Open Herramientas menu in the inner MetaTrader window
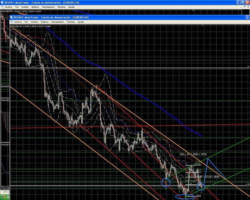Screen dimensions: 250x200 [58, 22]
